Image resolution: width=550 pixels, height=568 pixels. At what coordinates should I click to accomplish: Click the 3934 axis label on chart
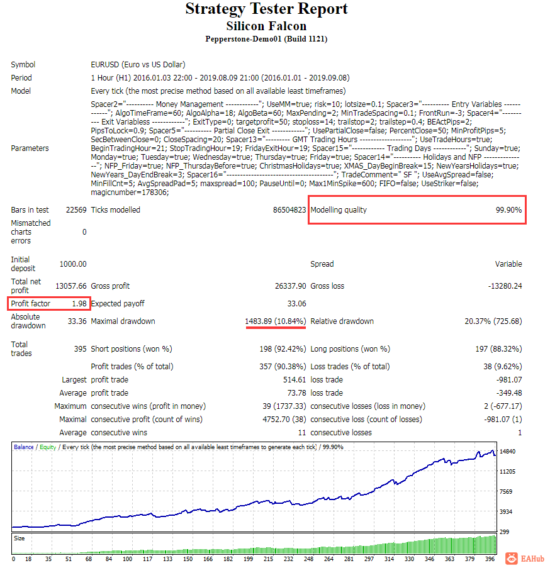(x=506, y=512)
